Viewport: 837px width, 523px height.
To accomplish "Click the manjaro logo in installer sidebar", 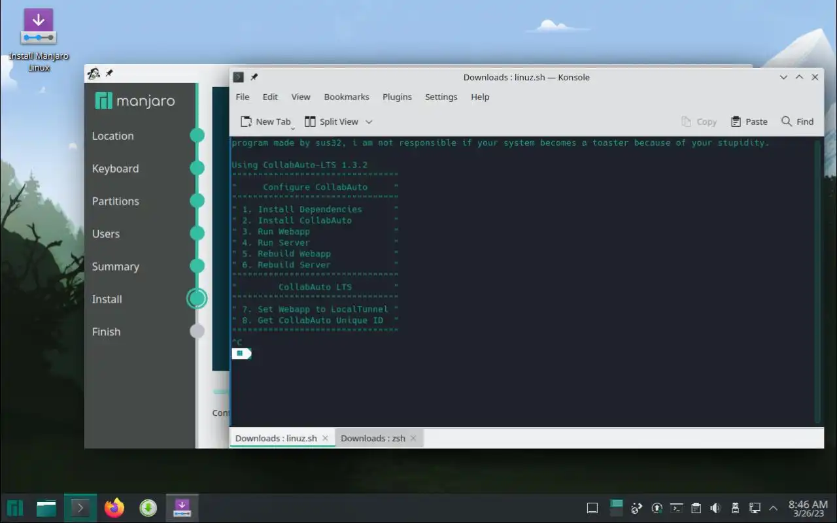I will pyautogui.click(x=135, y=101).
